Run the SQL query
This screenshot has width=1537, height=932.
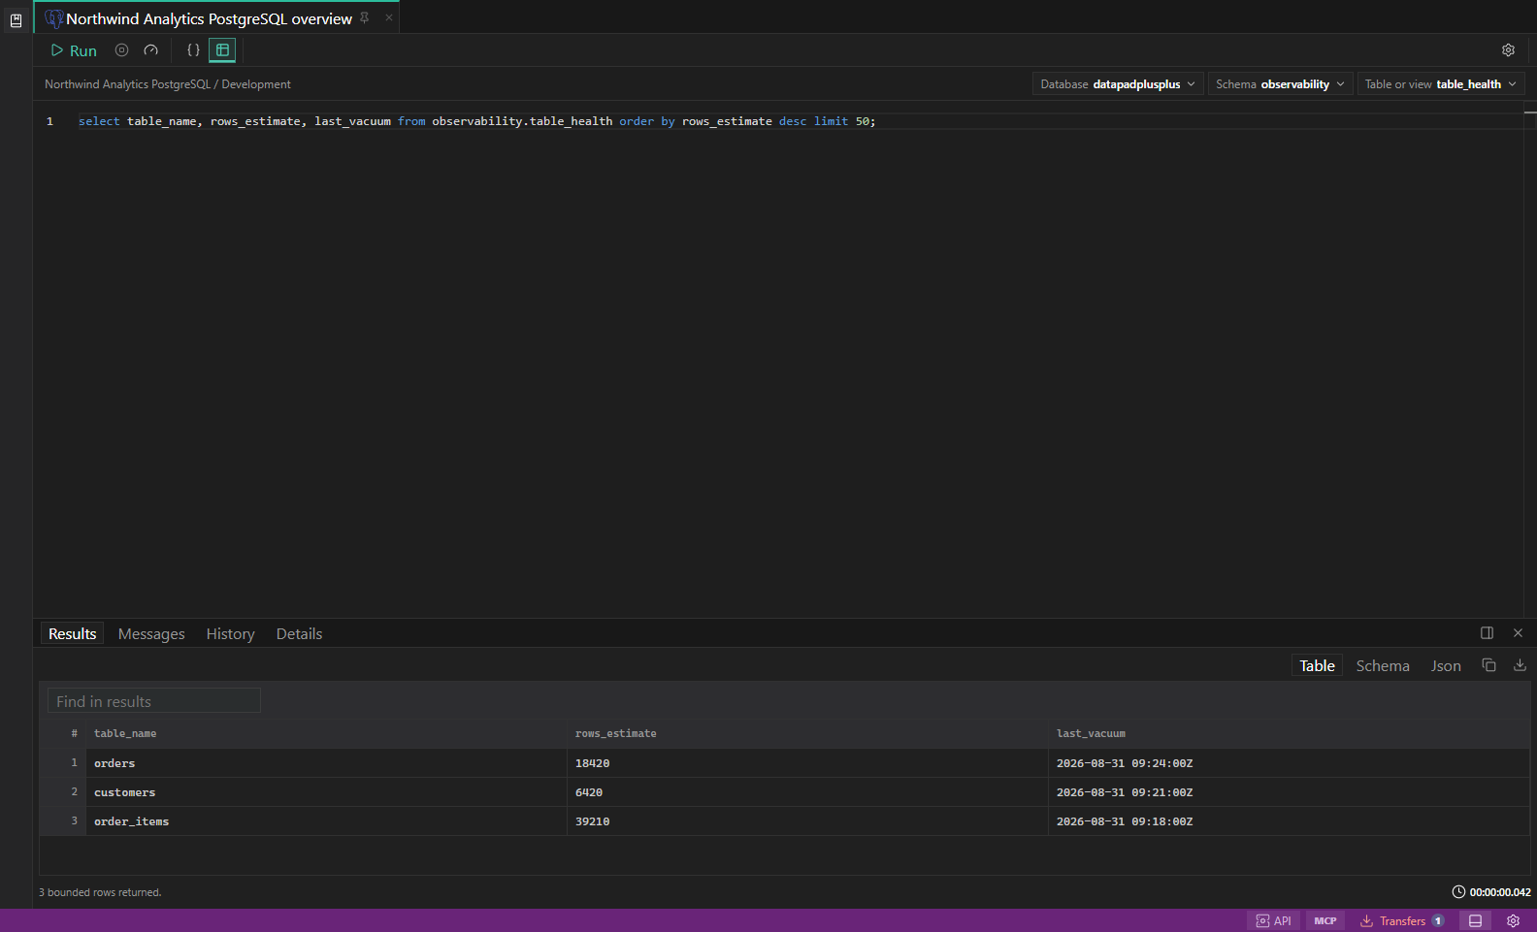[74, 50]
